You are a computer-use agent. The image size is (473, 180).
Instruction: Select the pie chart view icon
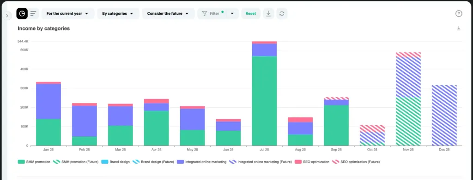click(x=22, y=13)
